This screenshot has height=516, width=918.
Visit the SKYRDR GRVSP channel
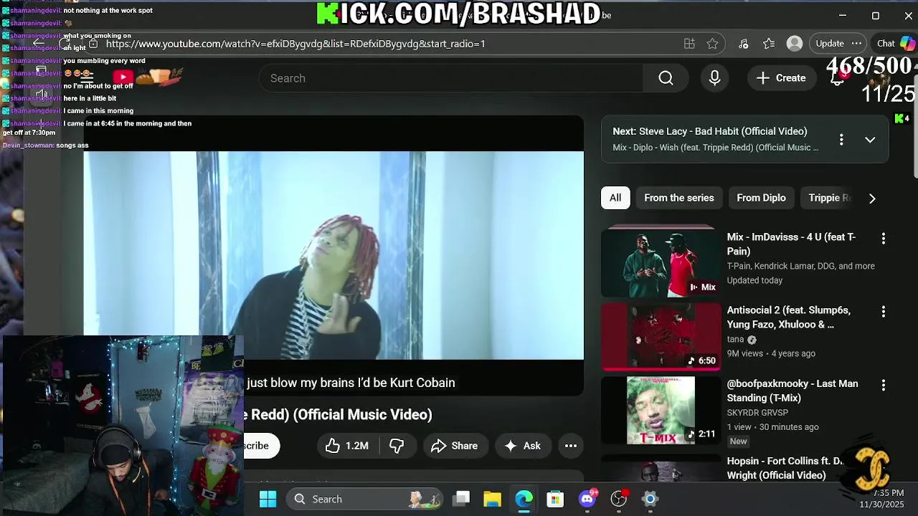pos(757,412)
